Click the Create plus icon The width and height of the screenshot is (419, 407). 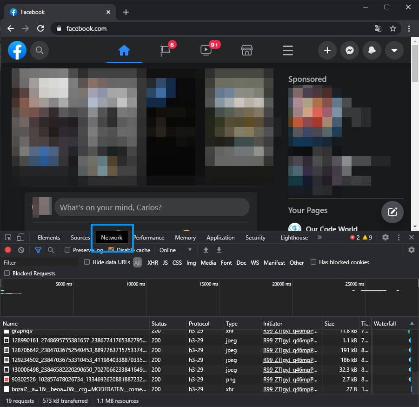pos(327,50)
